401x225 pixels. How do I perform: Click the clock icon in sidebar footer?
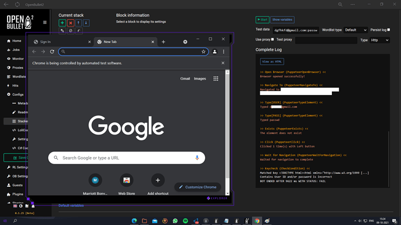[x=21, y=206]
